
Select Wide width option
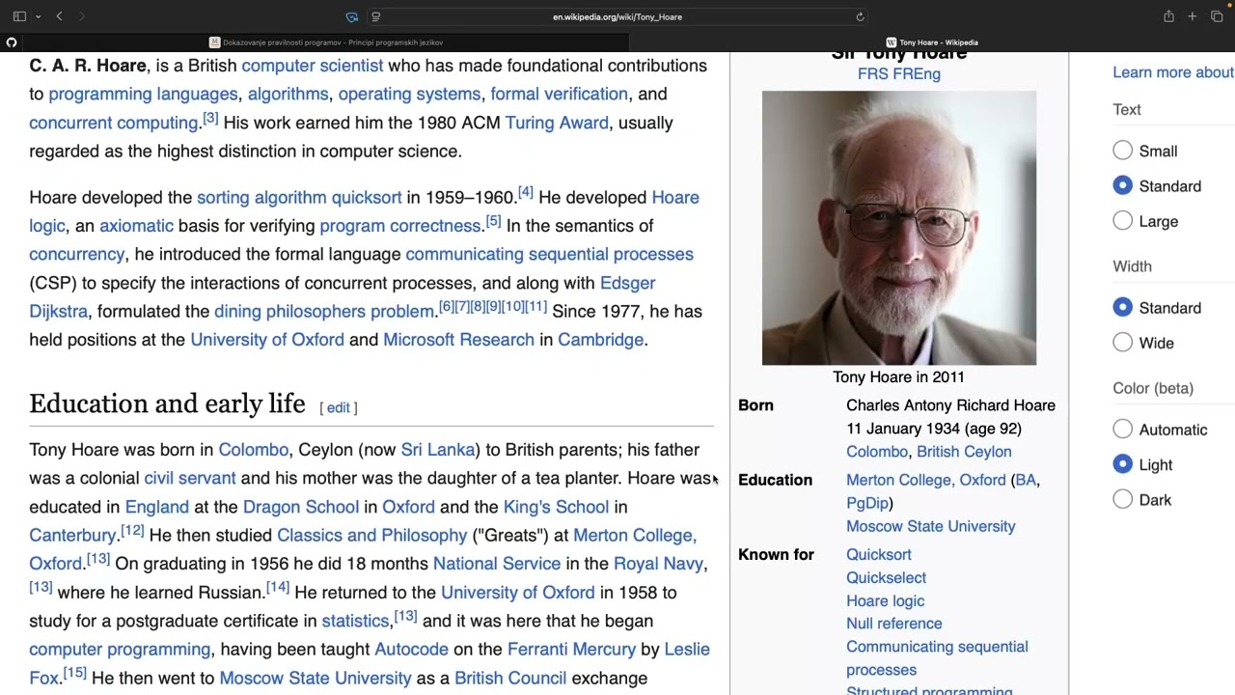(1122, 343)
